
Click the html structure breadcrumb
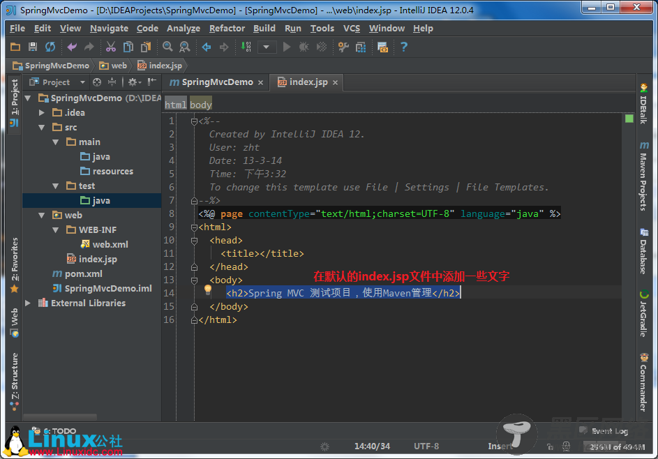click(175, 105)
